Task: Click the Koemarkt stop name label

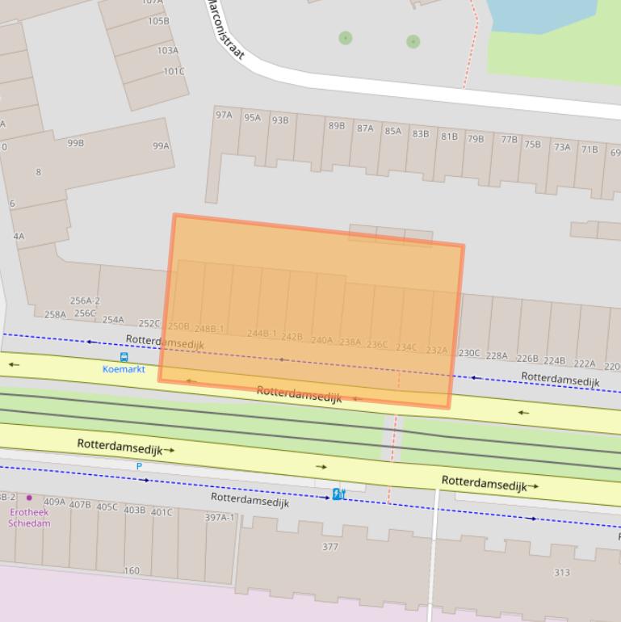Action: tap(124, 369)
